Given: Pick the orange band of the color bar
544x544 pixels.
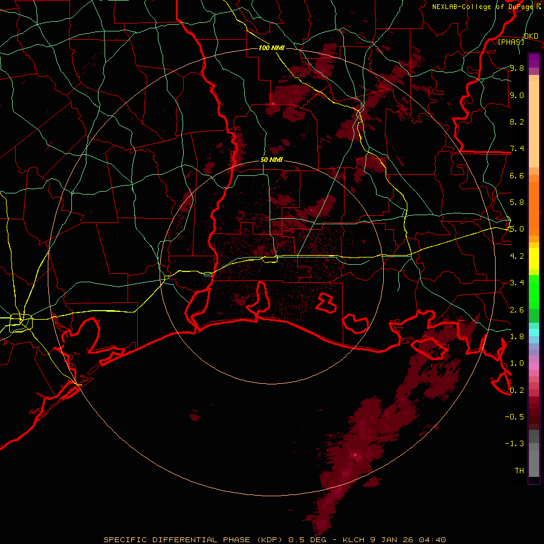Looking at the screenshot, I should (x=534, y=209).
